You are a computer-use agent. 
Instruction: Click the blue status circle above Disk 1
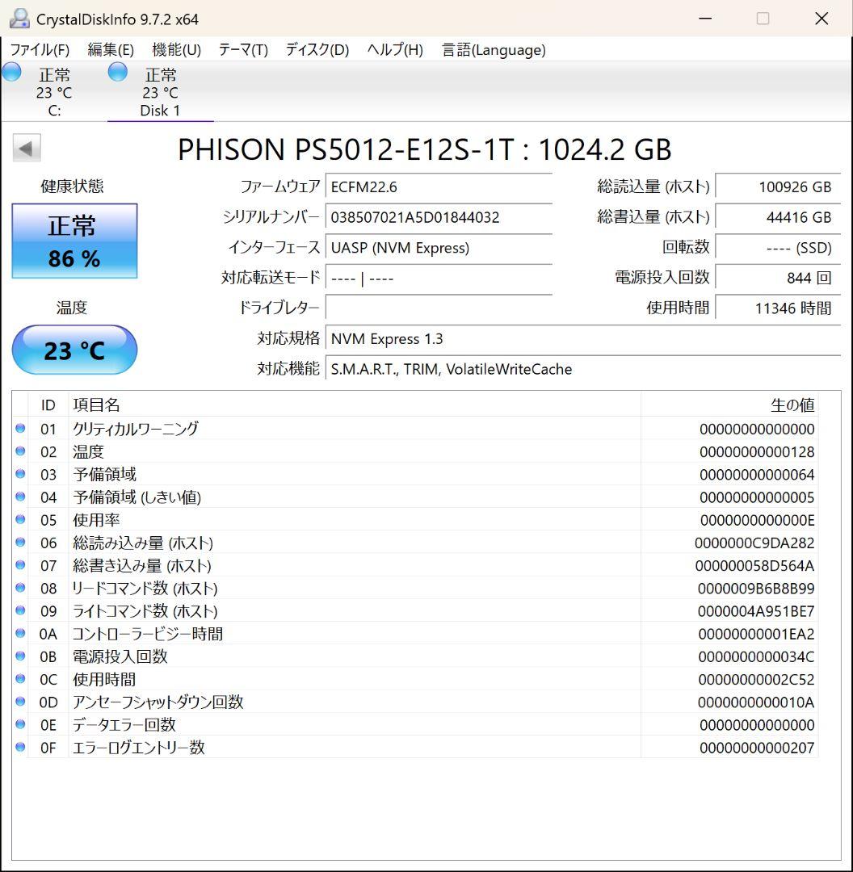point(117,72)
